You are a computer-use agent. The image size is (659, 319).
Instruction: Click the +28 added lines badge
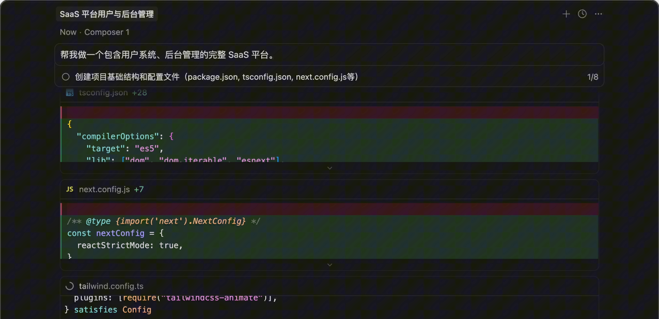[139, 93]
